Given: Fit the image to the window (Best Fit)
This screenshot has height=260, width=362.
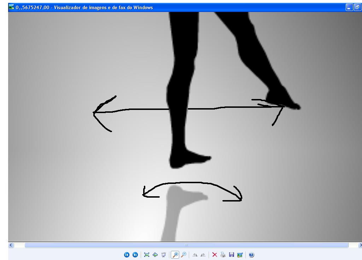Looking at the screenshot, I should [x=147, y=255].
